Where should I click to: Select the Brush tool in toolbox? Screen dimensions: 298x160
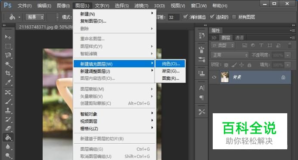[x=8, y=102]
